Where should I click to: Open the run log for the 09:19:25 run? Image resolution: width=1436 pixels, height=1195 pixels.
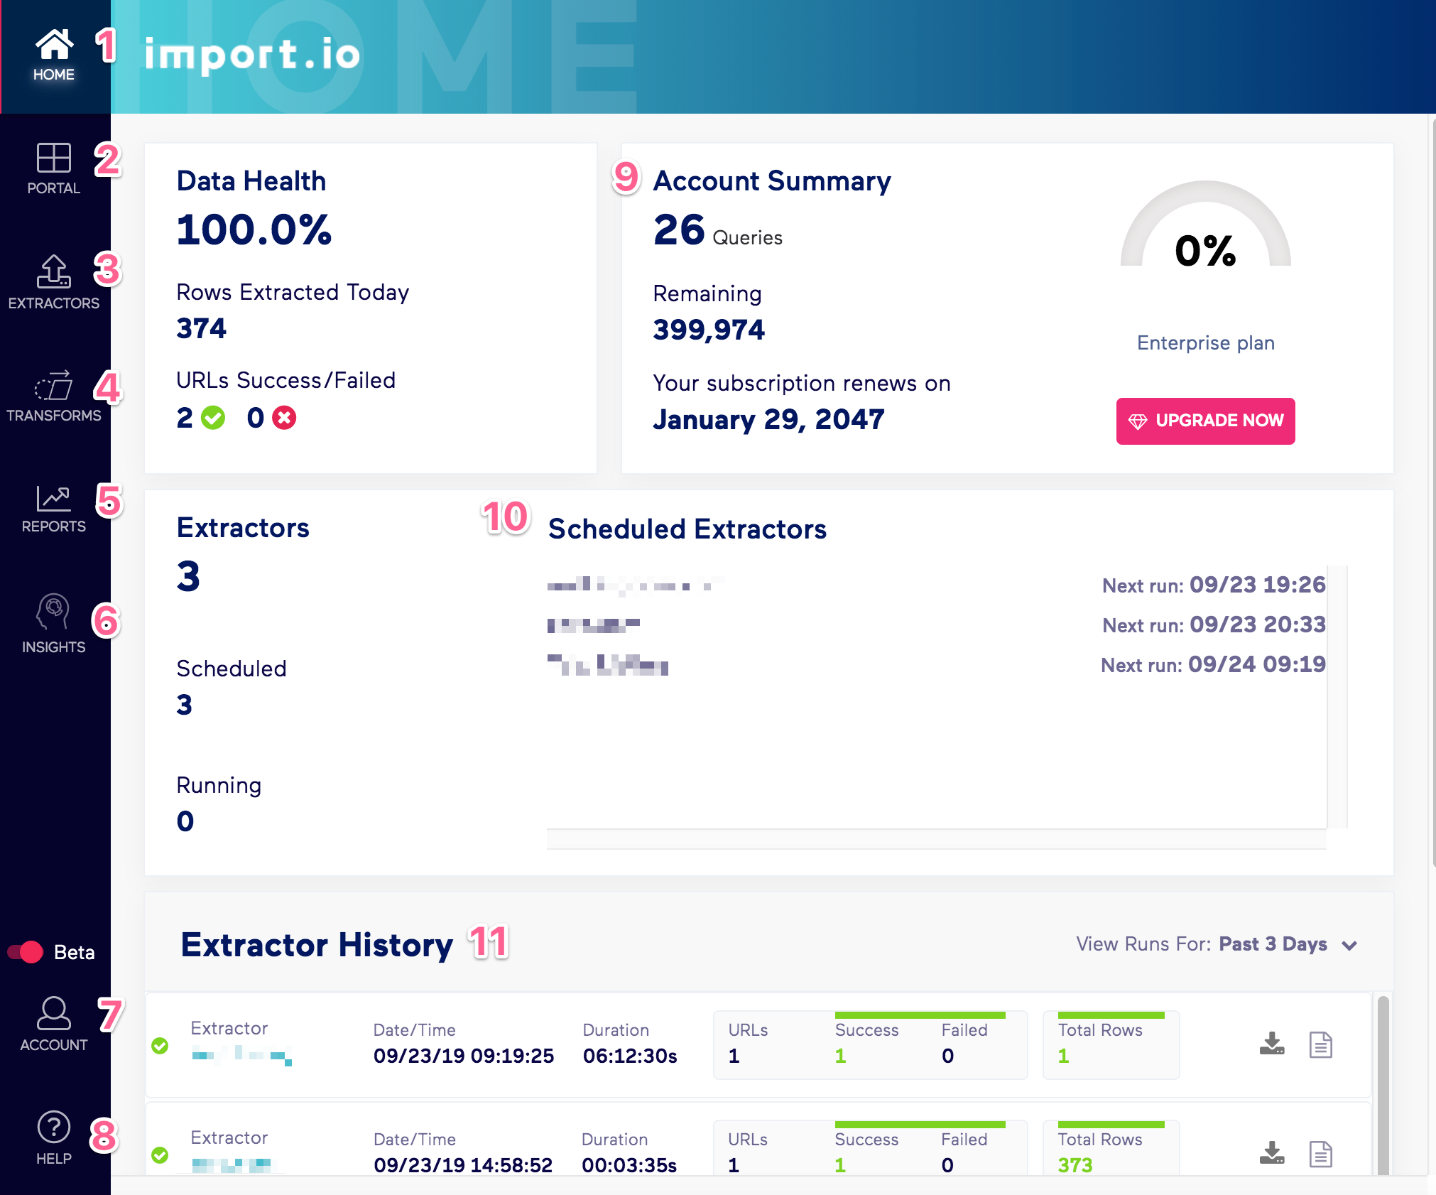[x=1321, y=1044]
